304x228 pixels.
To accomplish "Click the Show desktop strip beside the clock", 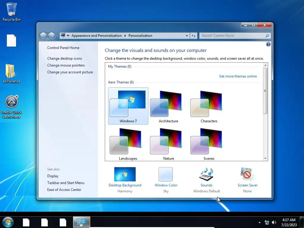I will [x=302, y=222].
